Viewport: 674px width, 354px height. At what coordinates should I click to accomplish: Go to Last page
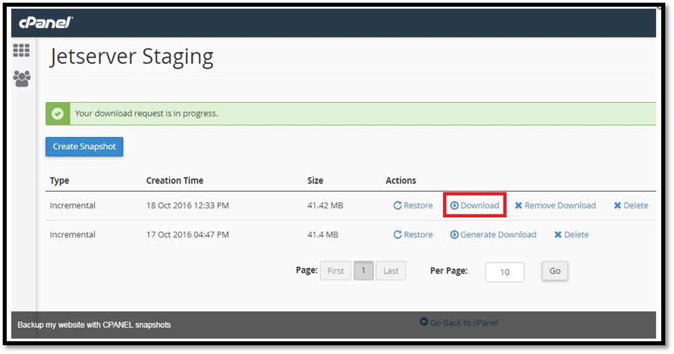(x=391, y=271)
